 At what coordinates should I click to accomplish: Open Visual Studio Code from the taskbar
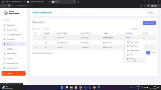point(85,87)
